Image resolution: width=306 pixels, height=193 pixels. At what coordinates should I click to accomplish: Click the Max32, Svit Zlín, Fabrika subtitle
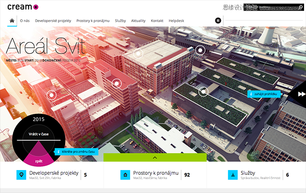(45, 178)
